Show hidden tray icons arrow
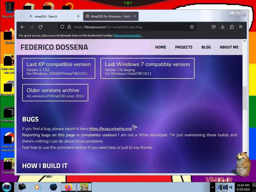Image resolution: width=256 pixels, height=192 pixels. [212, 187]
